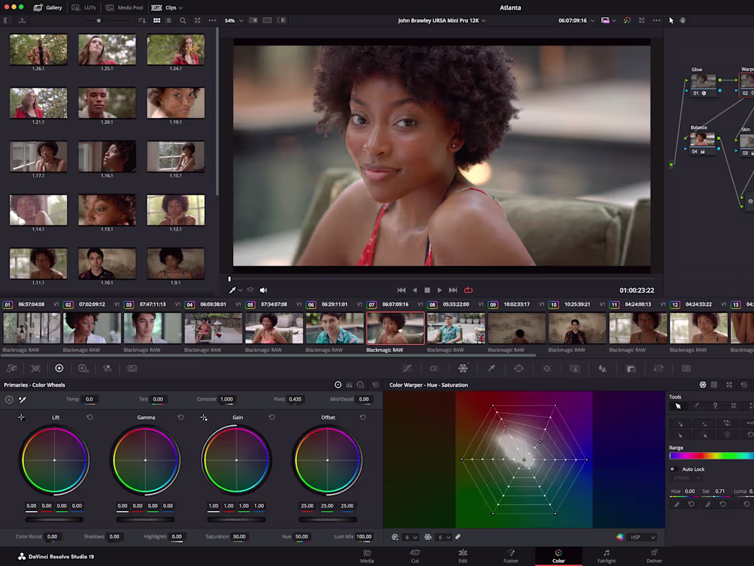Click the LUTs button at top left
Viewport: 754px width, 566px height.
(x=84, y=8)
